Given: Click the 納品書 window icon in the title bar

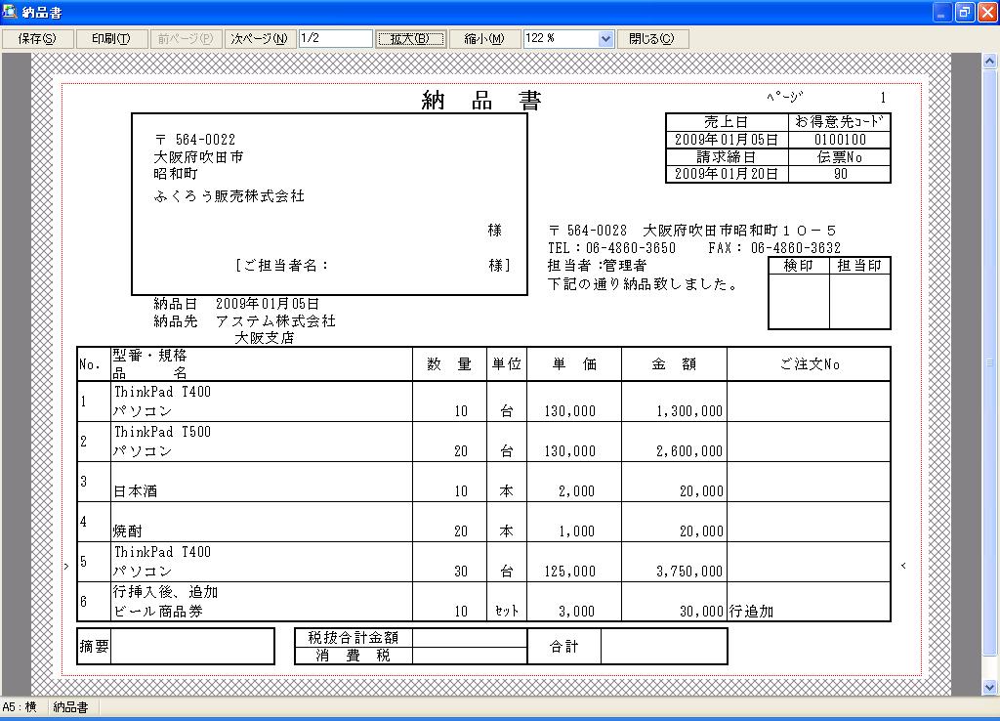Looking at the screenshot, I should 10,12.
